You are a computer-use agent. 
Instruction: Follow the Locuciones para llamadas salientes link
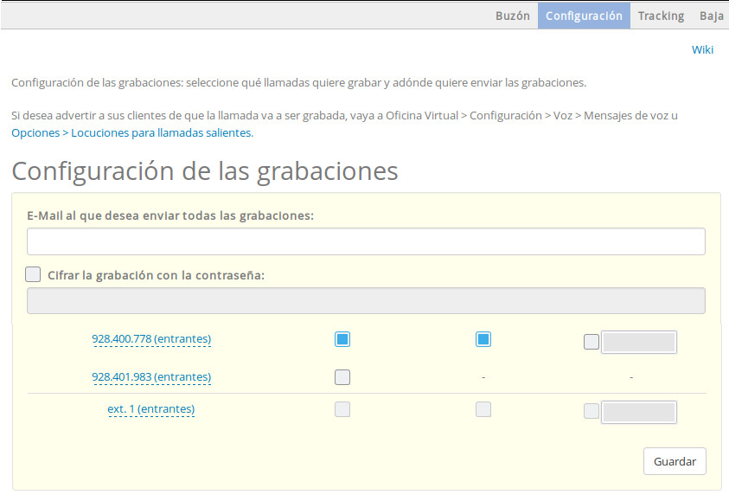tap(161, 133)
